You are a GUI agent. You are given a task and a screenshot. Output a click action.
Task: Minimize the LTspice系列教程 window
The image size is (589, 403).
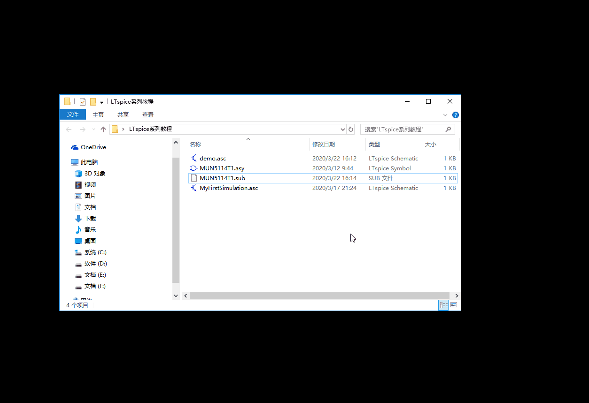(407, 101)
